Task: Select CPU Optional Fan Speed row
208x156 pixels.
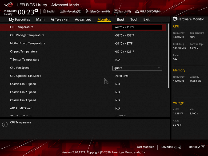Action: [83, 76]
